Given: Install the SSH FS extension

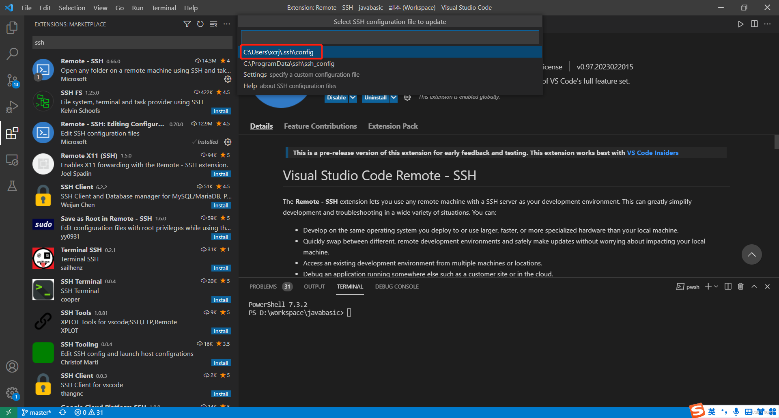Looking at the screenshot, I should (x=221, y=111).
